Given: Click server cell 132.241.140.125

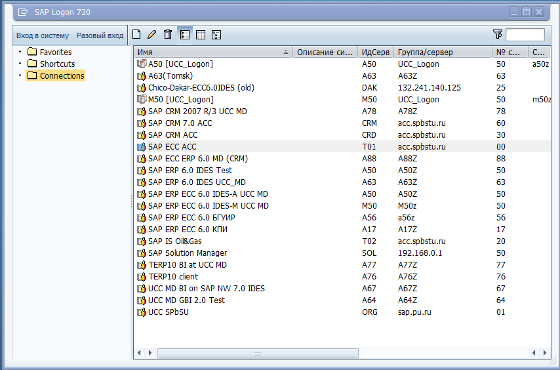Looking at the screenshot, I should pyautogui.click(x=430, y=87).
